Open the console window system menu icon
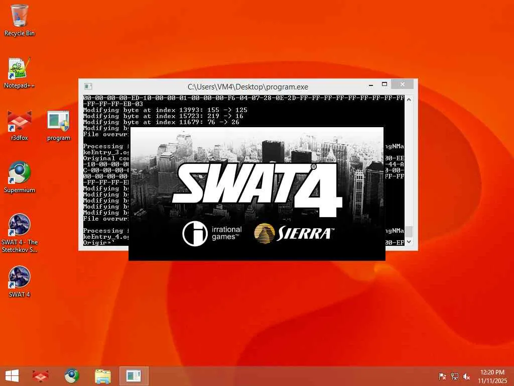 click(88, 86)
